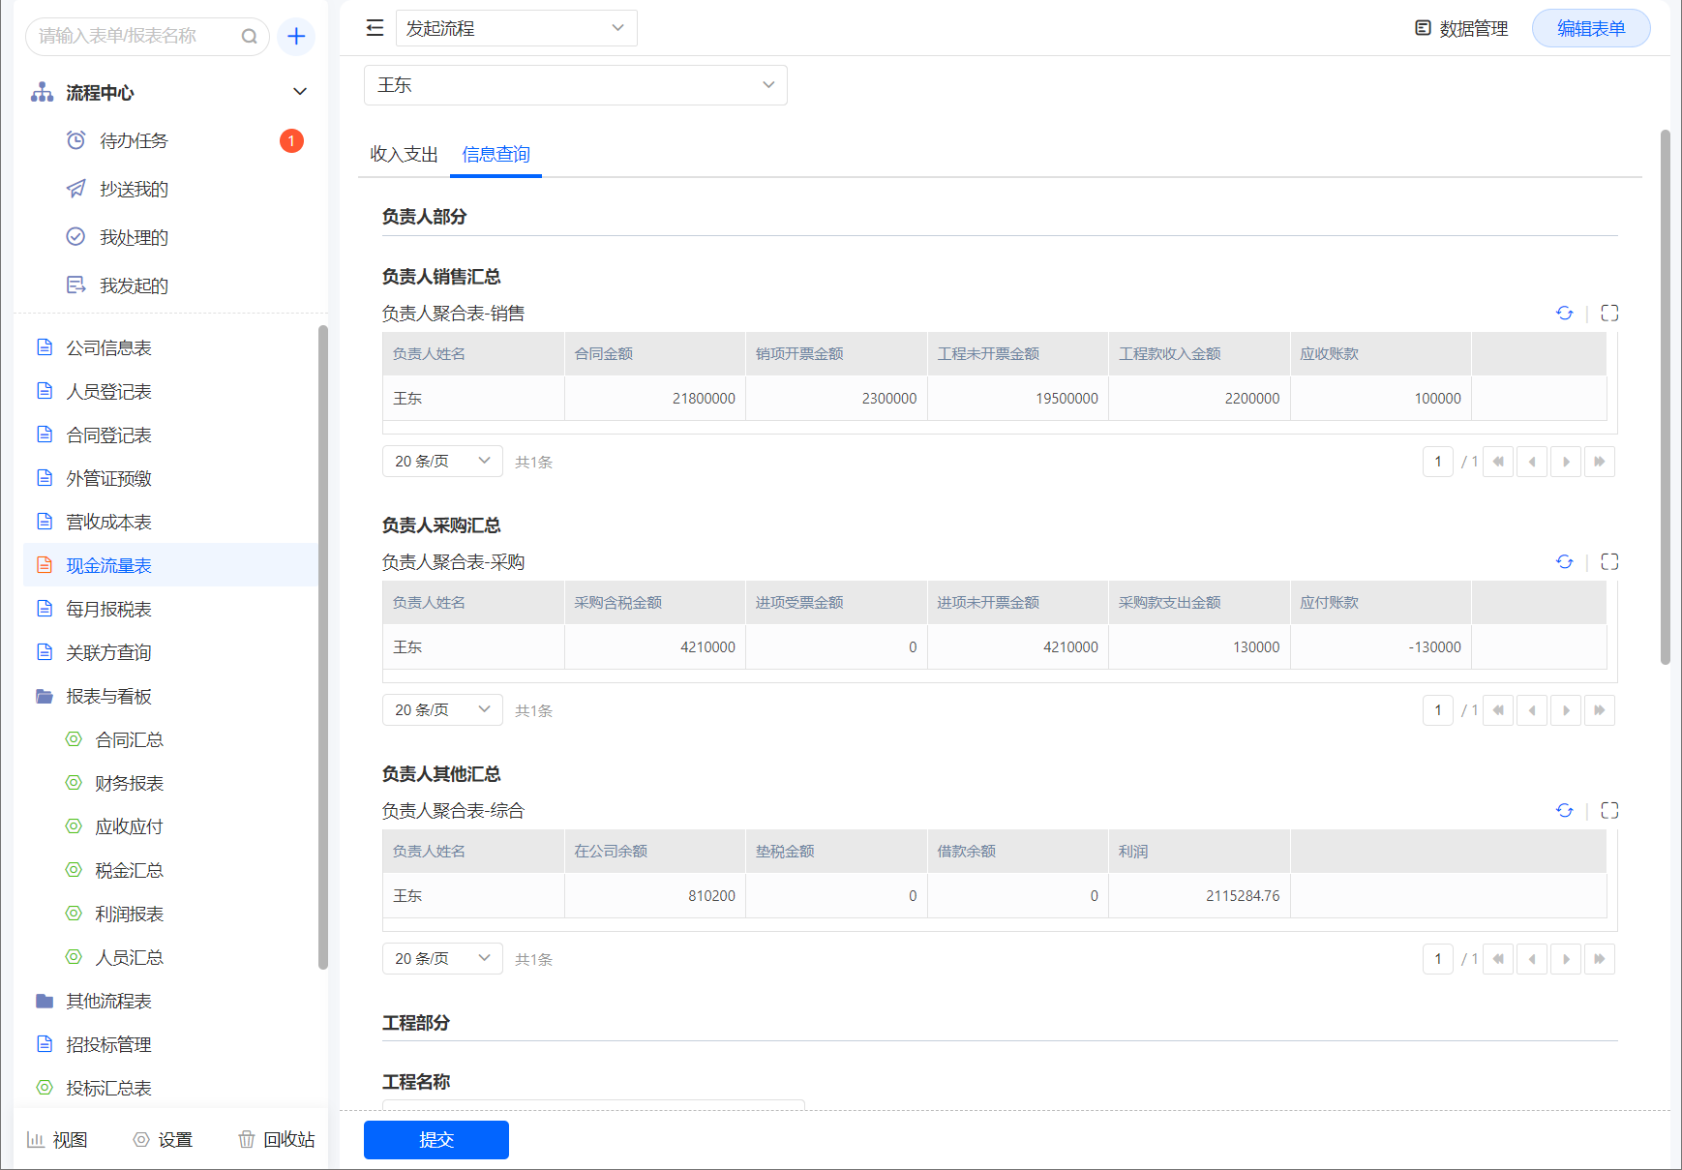Image resolution: width=1682 pixels, height=1170 pixels.
Task: Click the 提交 submit button
Action: 436,1139
